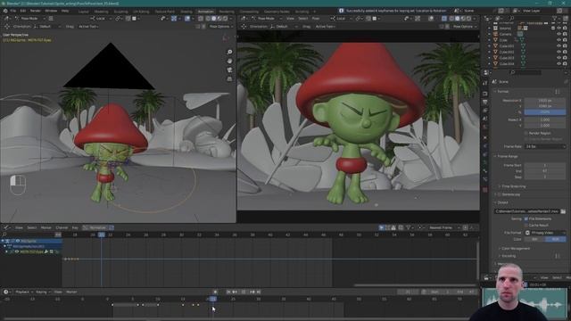Open the Render properties tab
Screen dimensions: 571x321
[485, 94]
